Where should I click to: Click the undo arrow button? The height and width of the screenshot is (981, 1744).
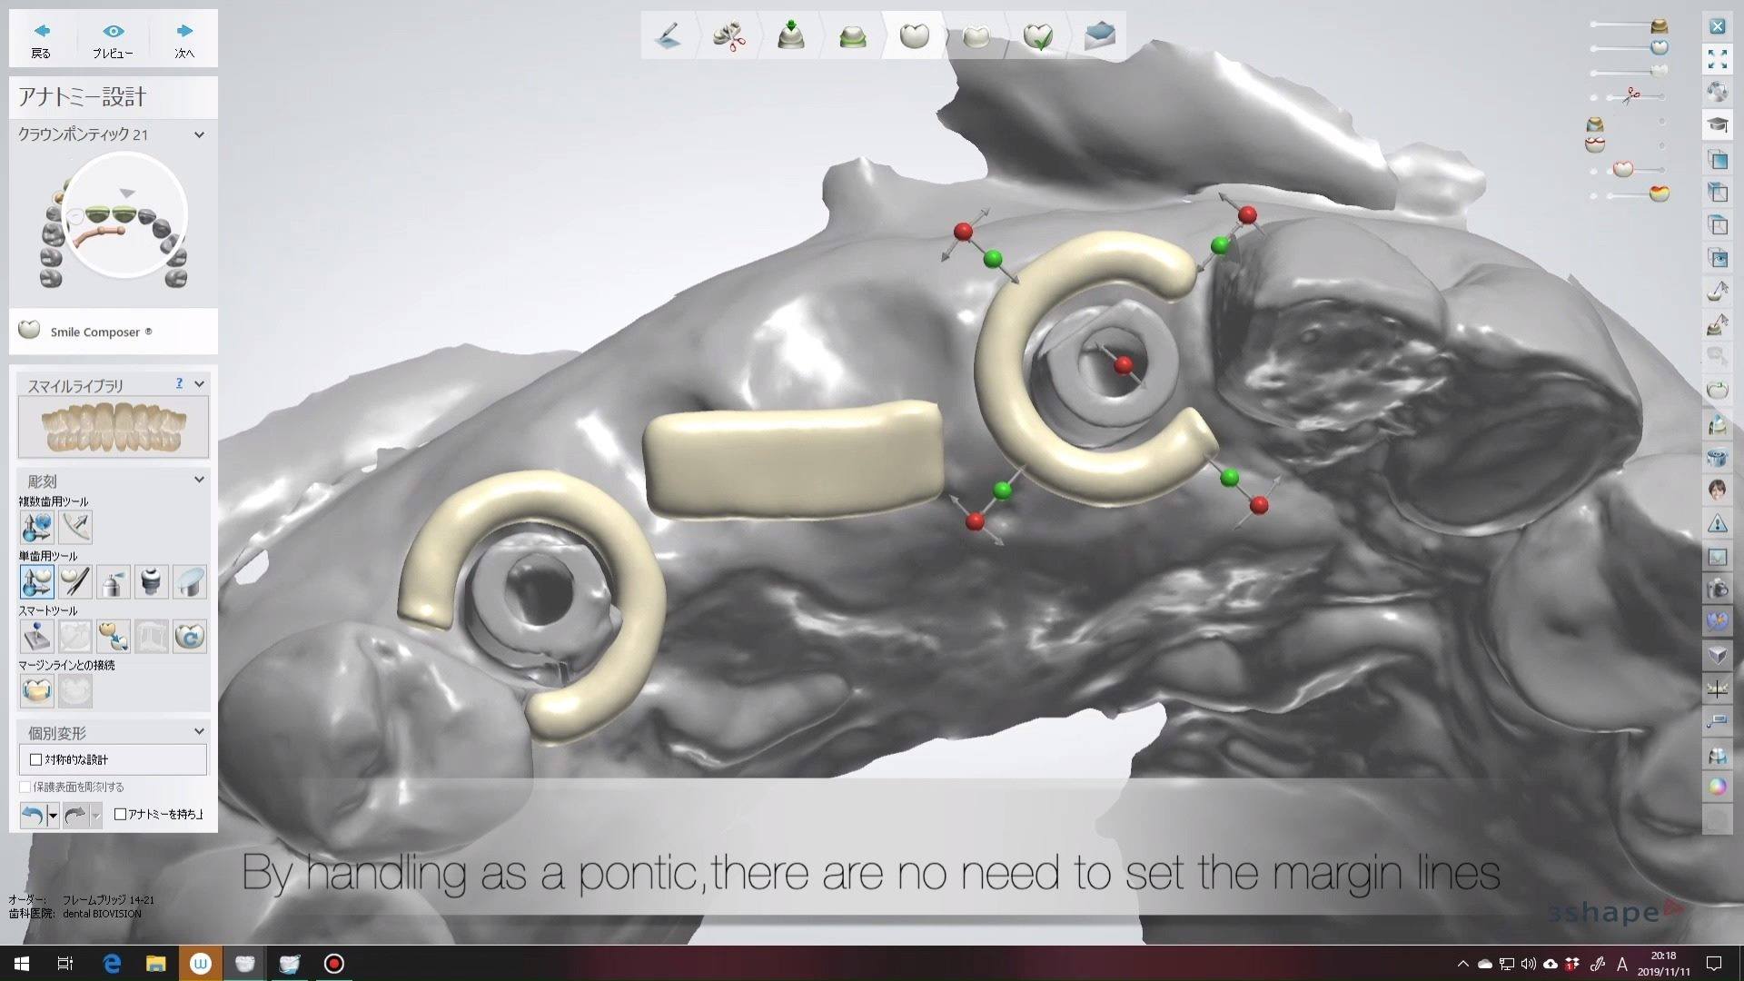coord(33,815)
